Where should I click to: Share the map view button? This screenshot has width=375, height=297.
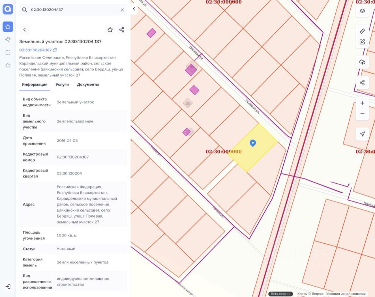pos(362,82)
